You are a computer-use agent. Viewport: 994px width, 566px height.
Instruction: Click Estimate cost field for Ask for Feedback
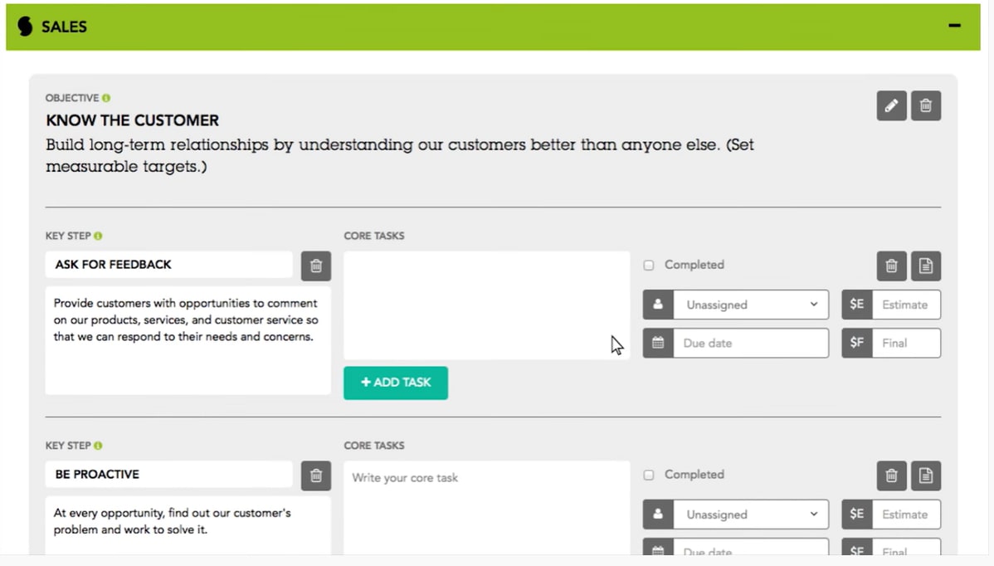(x=905, y=305)
